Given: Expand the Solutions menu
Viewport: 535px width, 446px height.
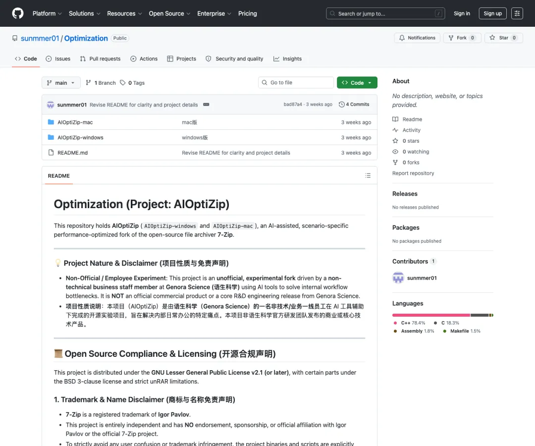Looking at the screenshot, I should pos(84,14).
